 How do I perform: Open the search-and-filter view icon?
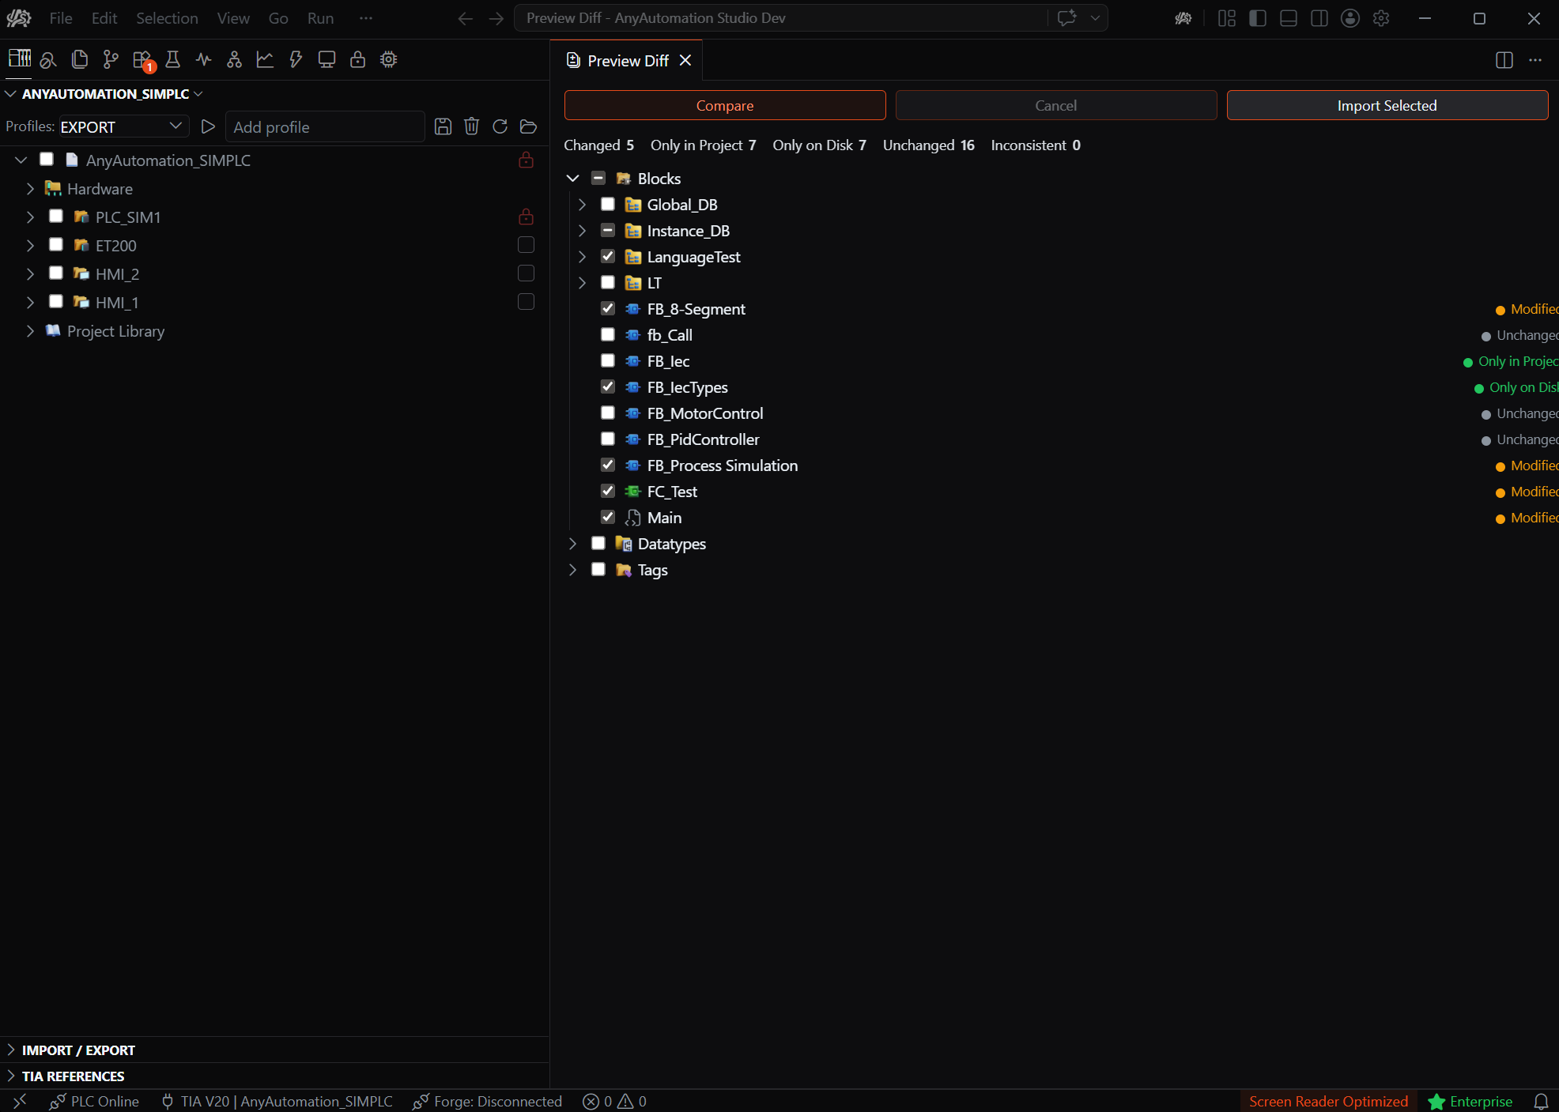click(x=49, y=59)
